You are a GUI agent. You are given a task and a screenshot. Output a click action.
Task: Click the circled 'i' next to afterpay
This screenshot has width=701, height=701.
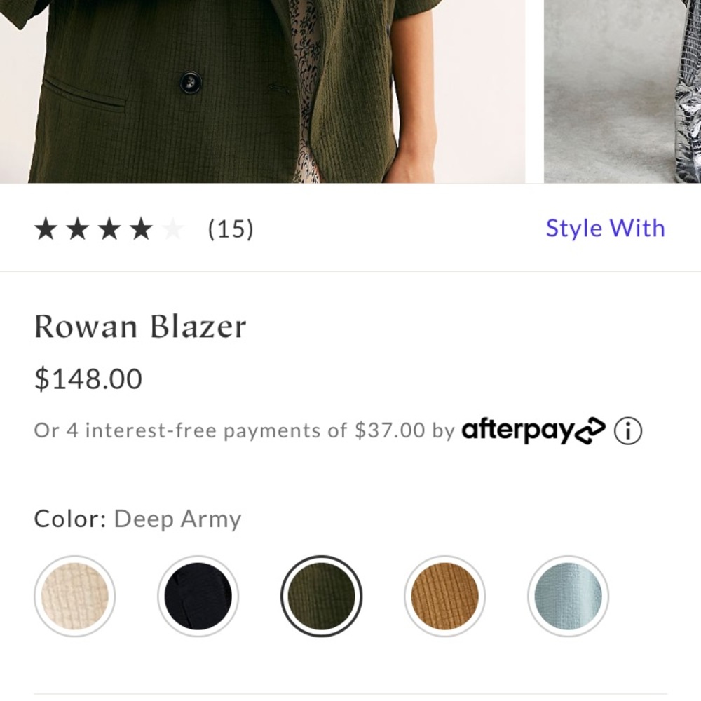pyautogui.click(x=628, y=430)
